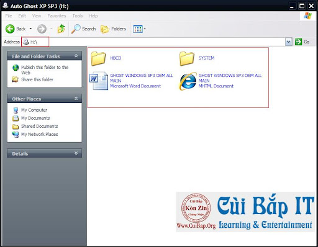Maximize the Auto Ghost XP SP3 window
This screenshot has width=318, height=247.
(x=302, y=6)
